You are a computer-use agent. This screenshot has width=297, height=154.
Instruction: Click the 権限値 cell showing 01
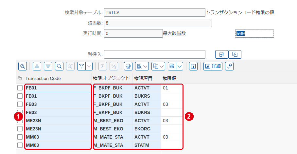[x=172, y=88]
